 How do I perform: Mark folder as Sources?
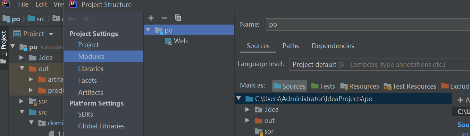click(x=289, y=86)
